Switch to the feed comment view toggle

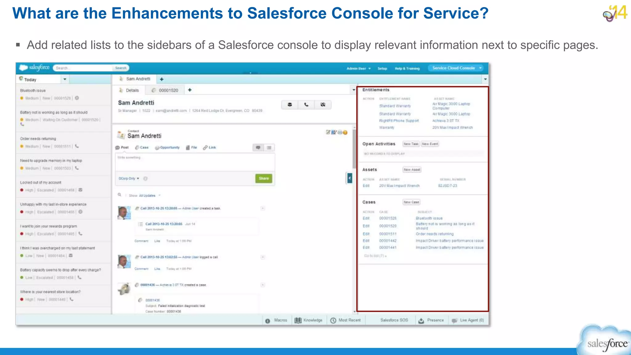258,148
